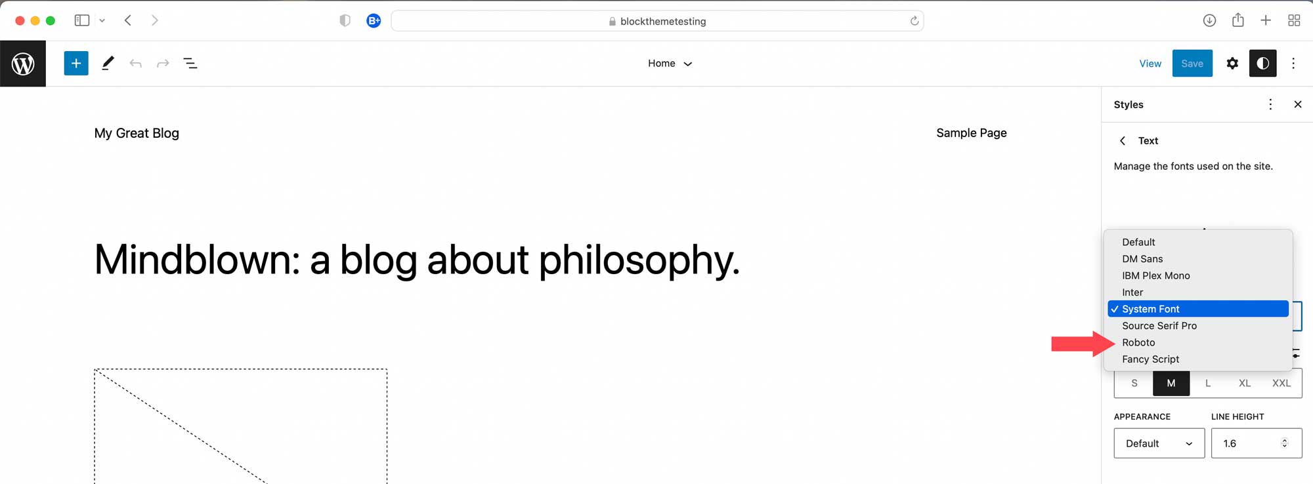
Task: Click the line height value field
Action: coord(1251,443)
